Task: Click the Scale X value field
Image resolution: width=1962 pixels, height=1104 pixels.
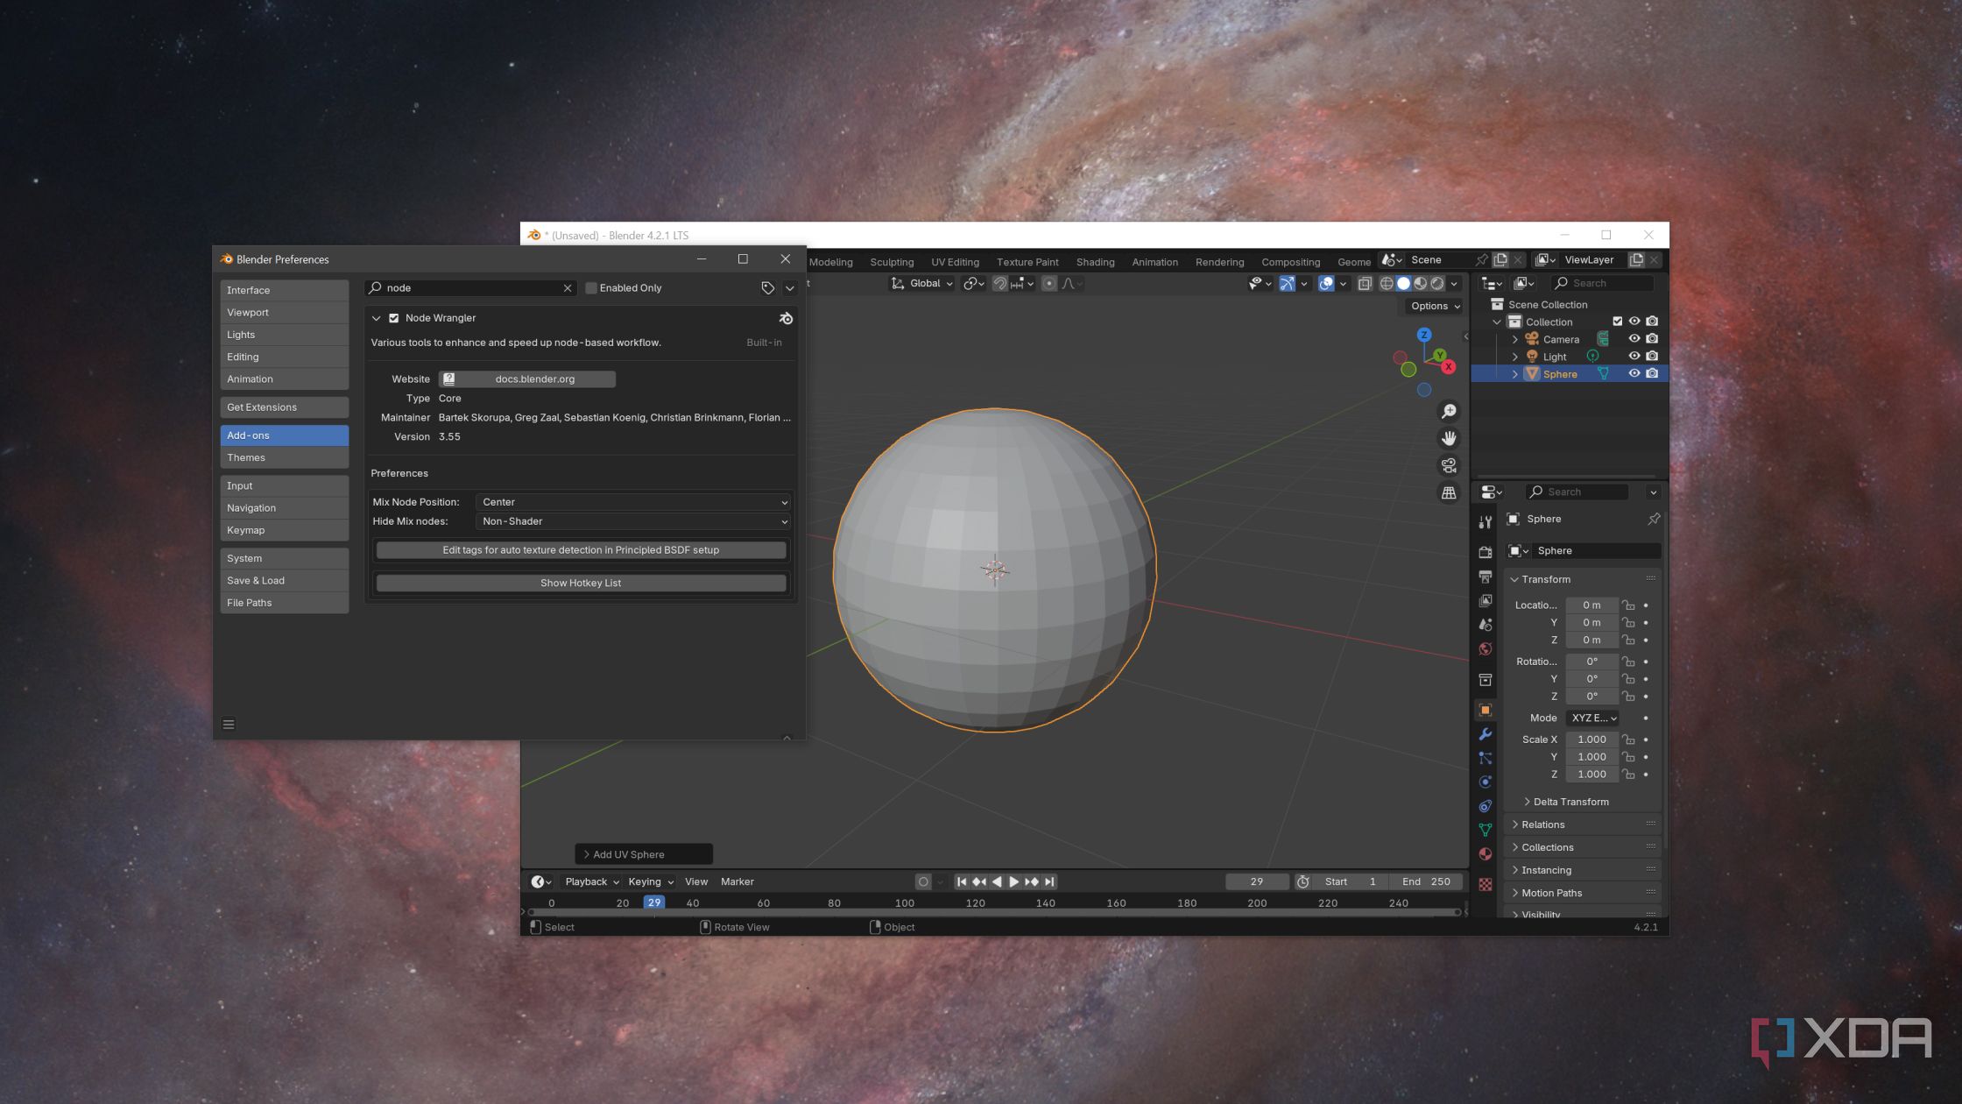Action: tap(1591, 740)
